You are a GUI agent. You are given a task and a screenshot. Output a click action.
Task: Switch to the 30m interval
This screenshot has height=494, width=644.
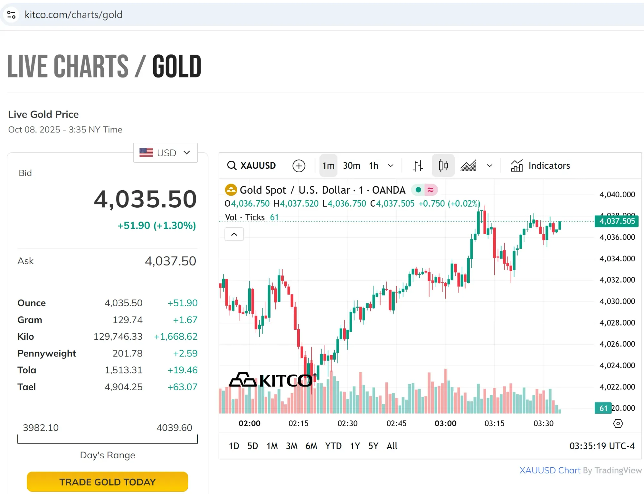[351, 166]
